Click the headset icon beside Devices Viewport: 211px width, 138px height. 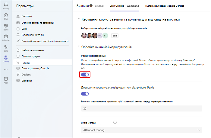(18, 74)
